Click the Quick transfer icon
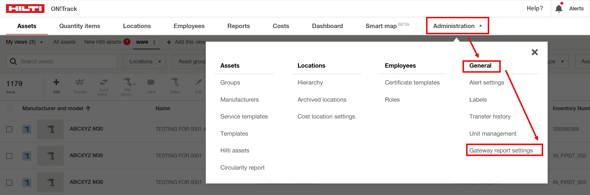The height and width of the screenshot is (195, 590). pyautogui.click(x=104, y=82)
